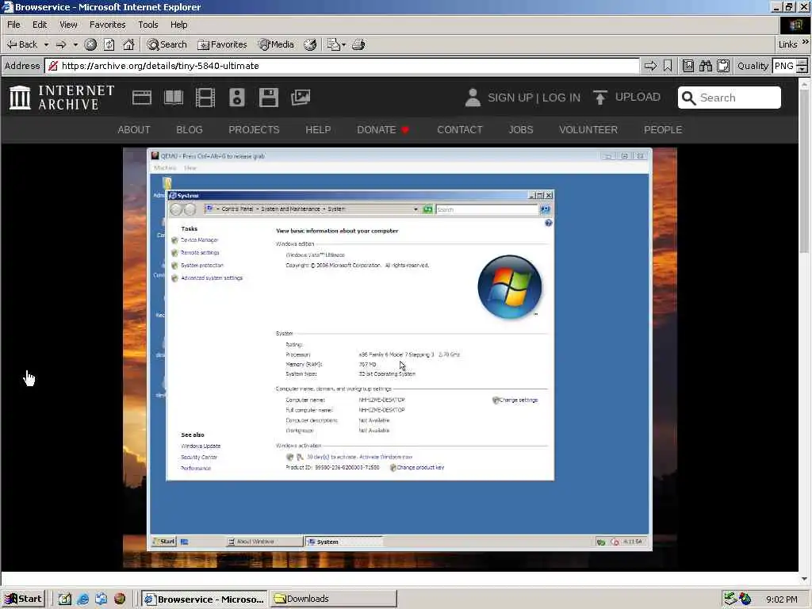This screenshot has width=812, height=609.
Task: Open the JOBS nav link
Action: click(520, 129)
